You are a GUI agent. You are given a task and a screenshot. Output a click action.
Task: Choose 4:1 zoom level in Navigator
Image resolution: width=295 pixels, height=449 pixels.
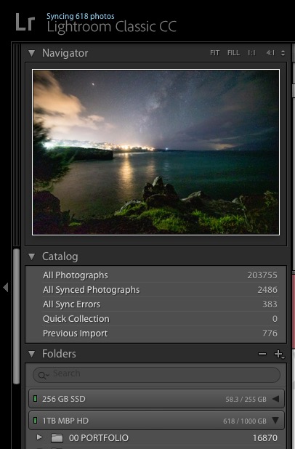tap(270, 53)
